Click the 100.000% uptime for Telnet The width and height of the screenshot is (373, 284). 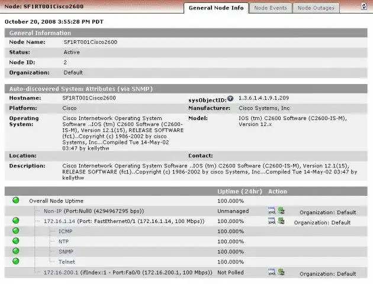coord(230,262)
